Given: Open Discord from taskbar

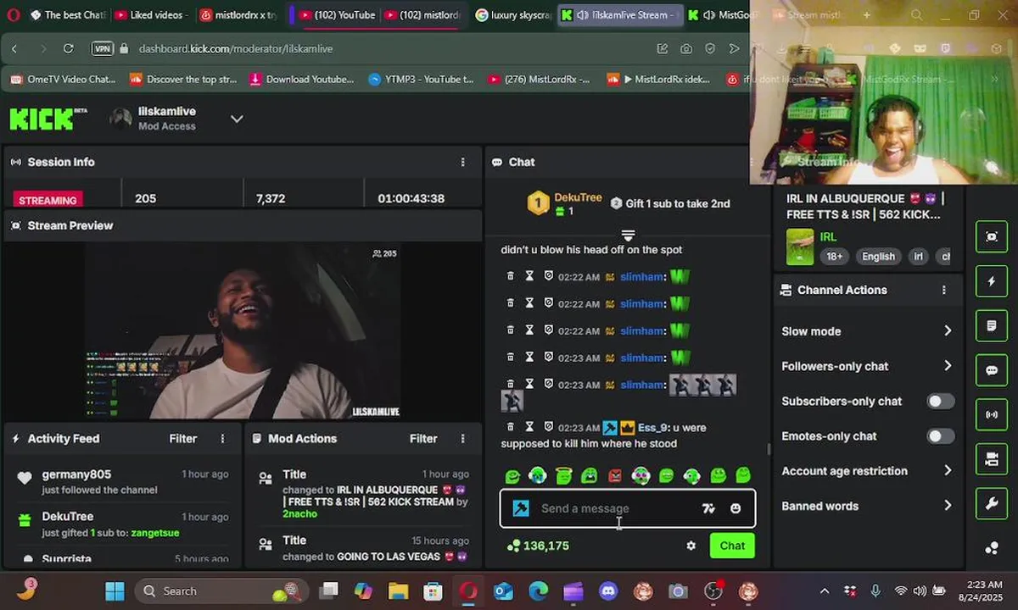Looking at the screenshot, I should pos(608,591).
